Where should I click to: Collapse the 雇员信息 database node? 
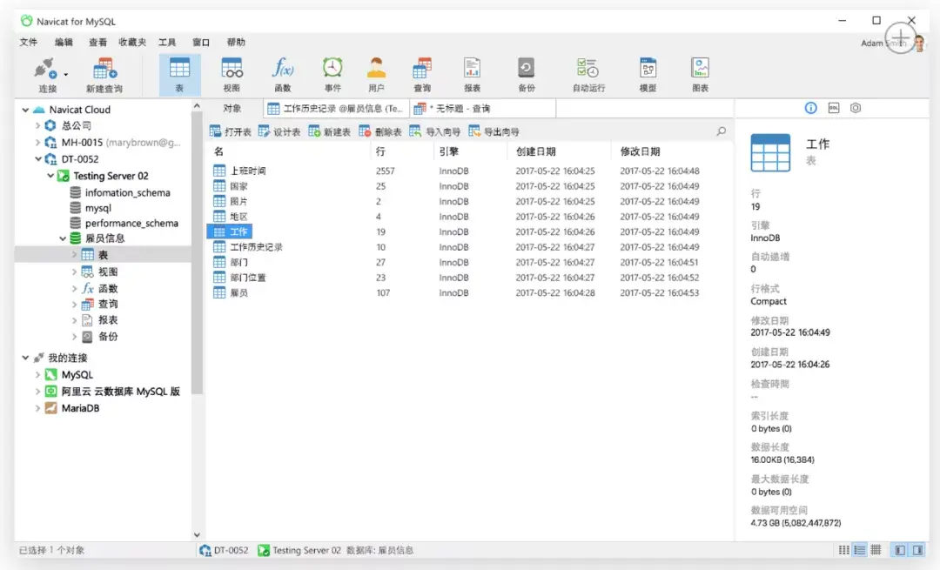pyautogui.click(x=63, y=238)
